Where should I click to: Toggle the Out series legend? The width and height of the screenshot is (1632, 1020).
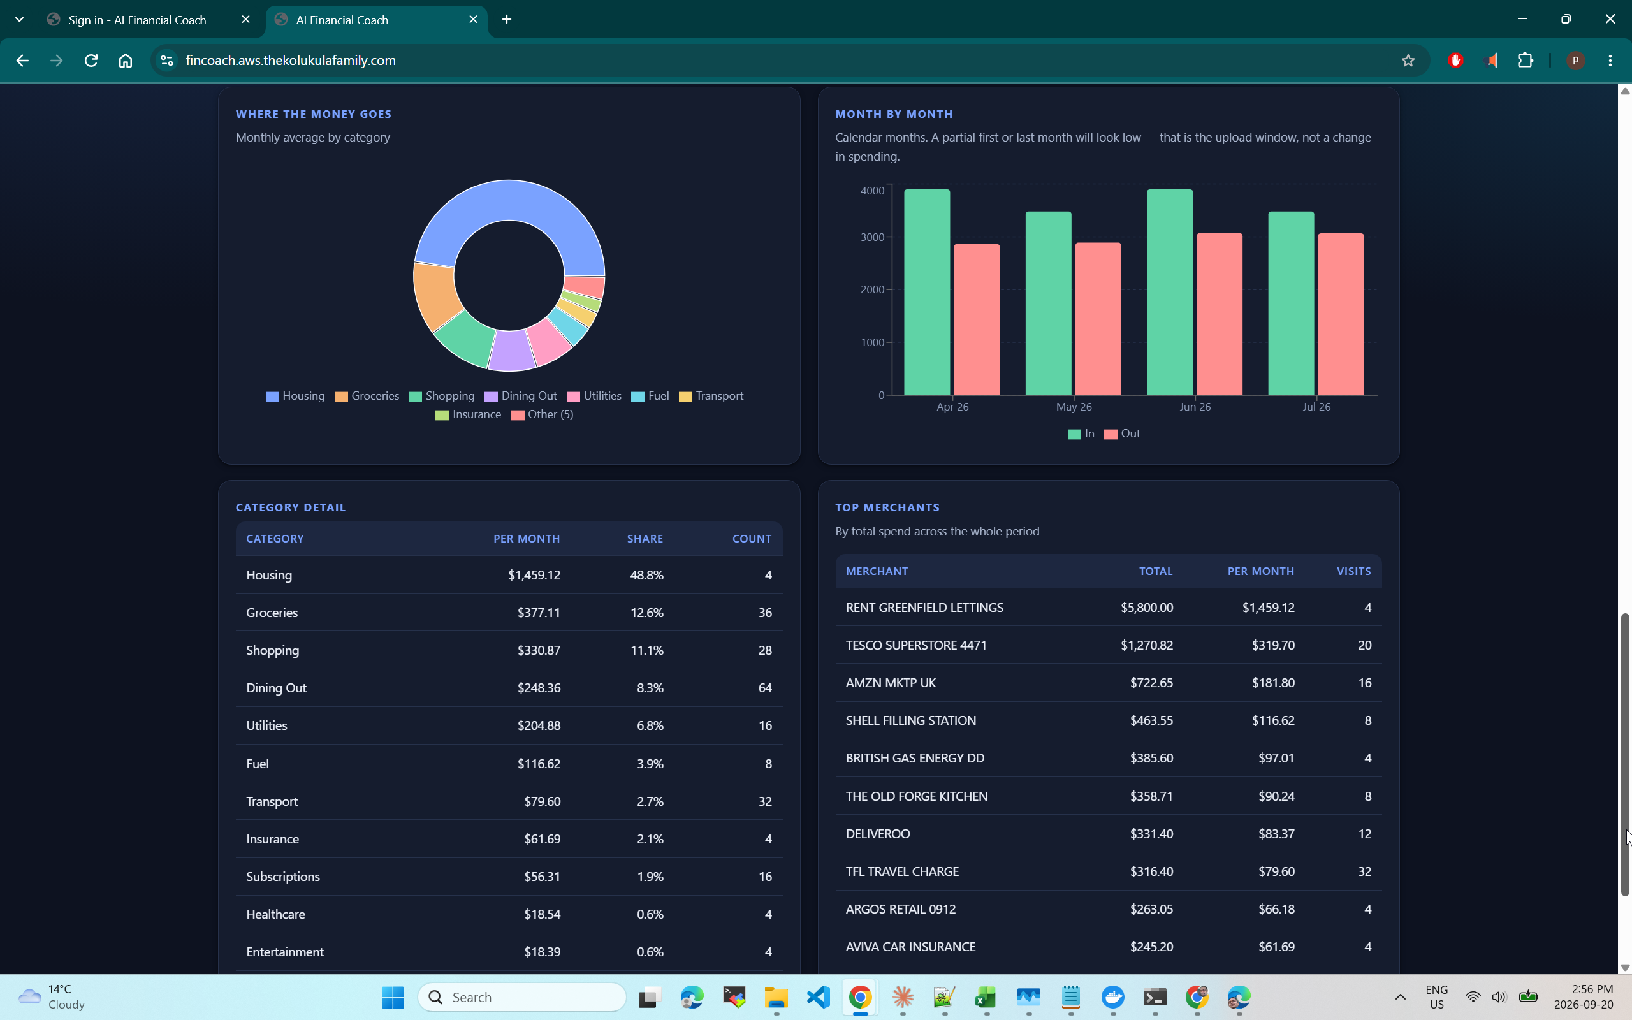[x=1122, y=433]
